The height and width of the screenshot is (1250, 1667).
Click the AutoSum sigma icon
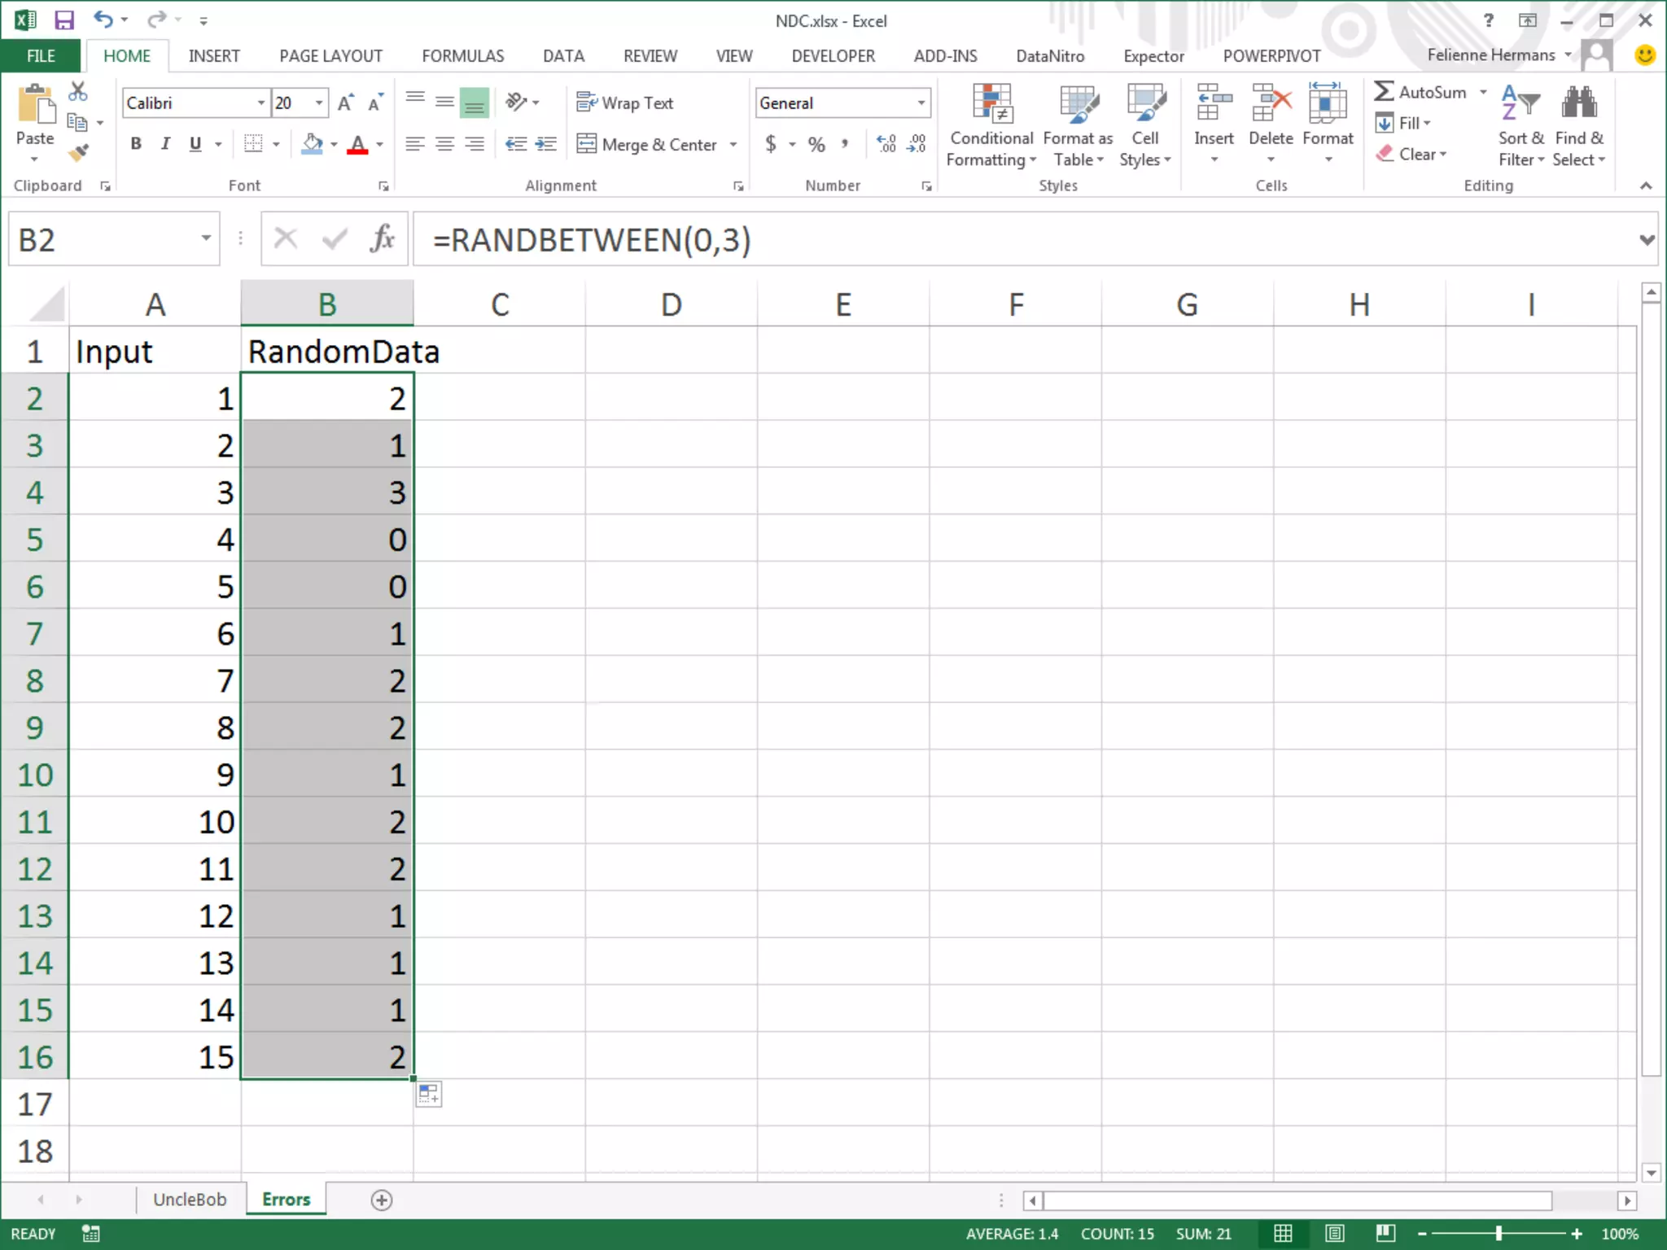click(x=1384, y=91)
